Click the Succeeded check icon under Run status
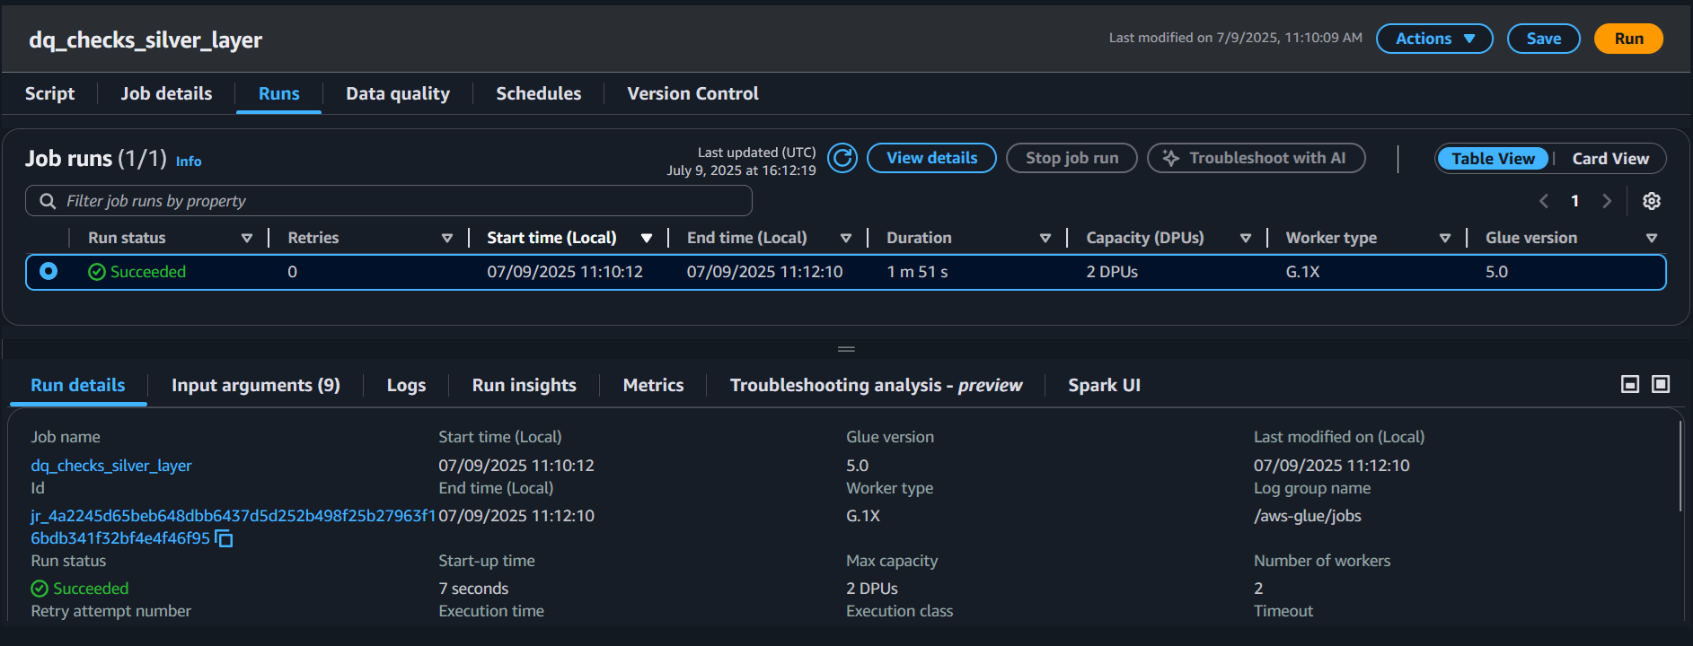This screenshot has height=646, width=1693. pos(40,589)
